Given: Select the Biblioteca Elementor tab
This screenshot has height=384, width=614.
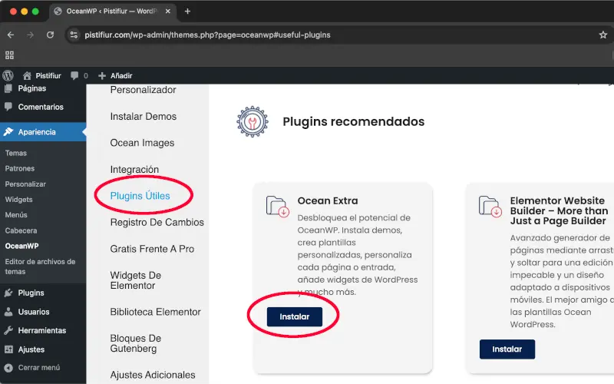Looking at the screenshot, I should pos(156,312).
